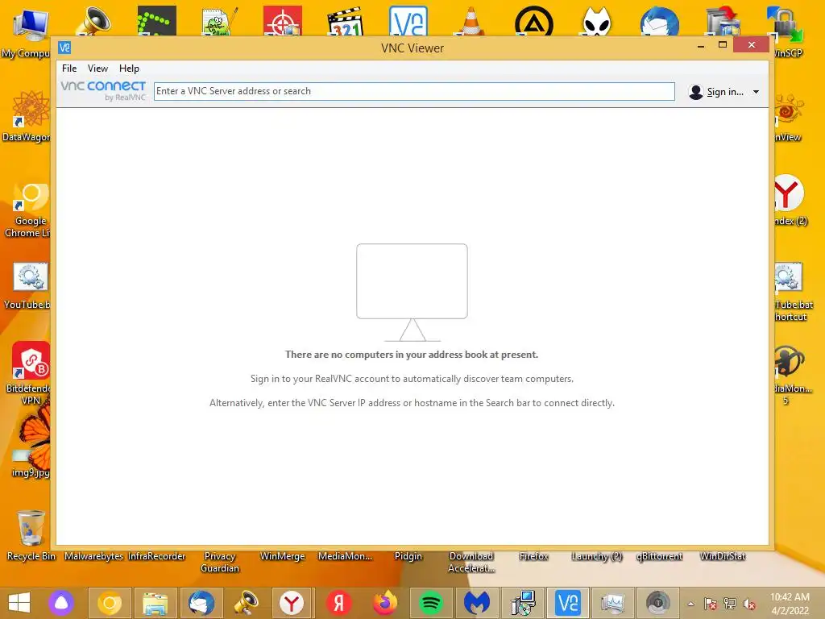This screenshot has height=619, width=825.
Task: Maximize the VNC Viewer window
Action: click(x=723, y=45)
